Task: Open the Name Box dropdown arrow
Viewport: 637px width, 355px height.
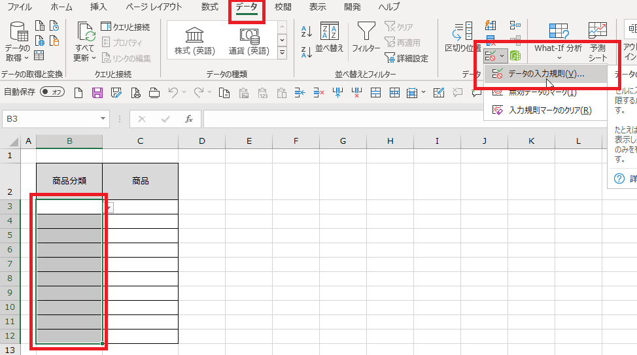Action: click(x=103, y=119)
